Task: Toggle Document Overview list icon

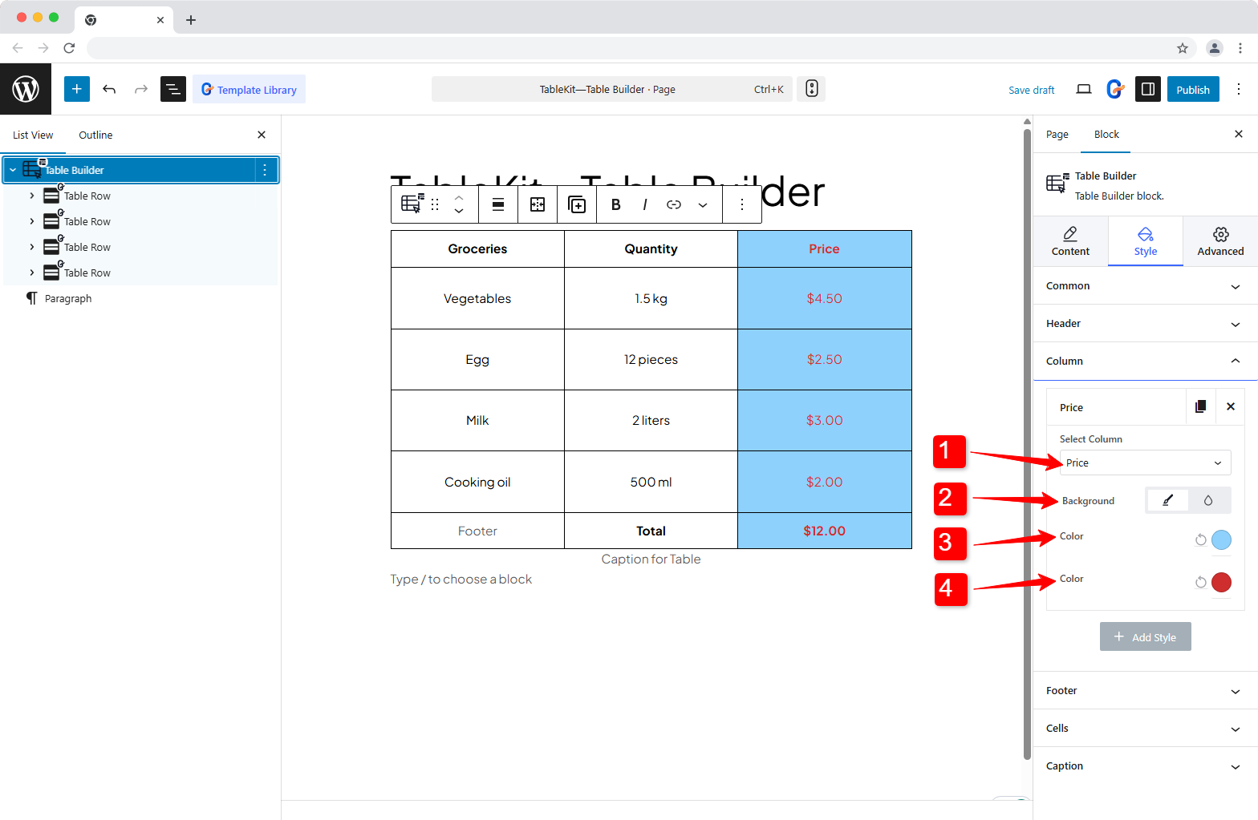Action: click(x=173, y=89)
